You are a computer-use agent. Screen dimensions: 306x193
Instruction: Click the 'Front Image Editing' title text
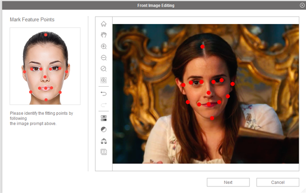(x=156, y=6)
